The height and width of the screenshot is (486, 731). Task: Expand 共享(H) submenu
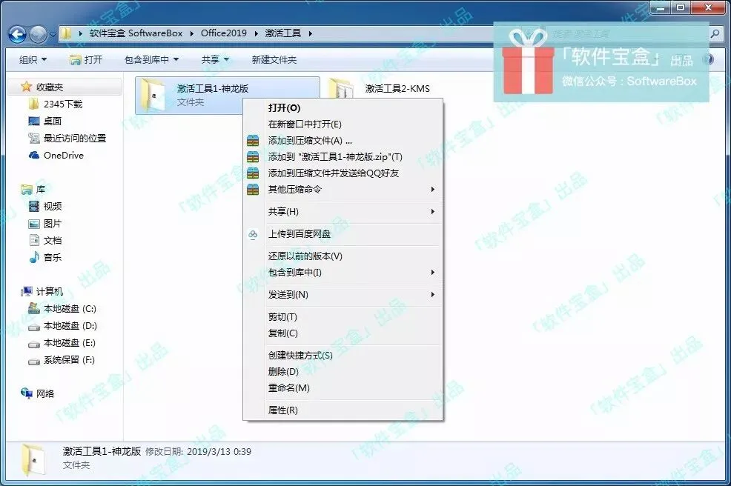click(x=343, y=212)
